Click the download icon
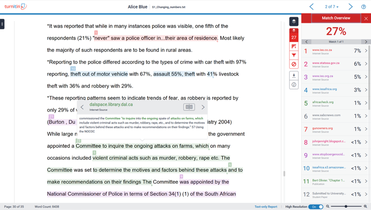Image resolution: width=371 pixels, height=210 pixels. pyautogui.click(x=293, y=76)
